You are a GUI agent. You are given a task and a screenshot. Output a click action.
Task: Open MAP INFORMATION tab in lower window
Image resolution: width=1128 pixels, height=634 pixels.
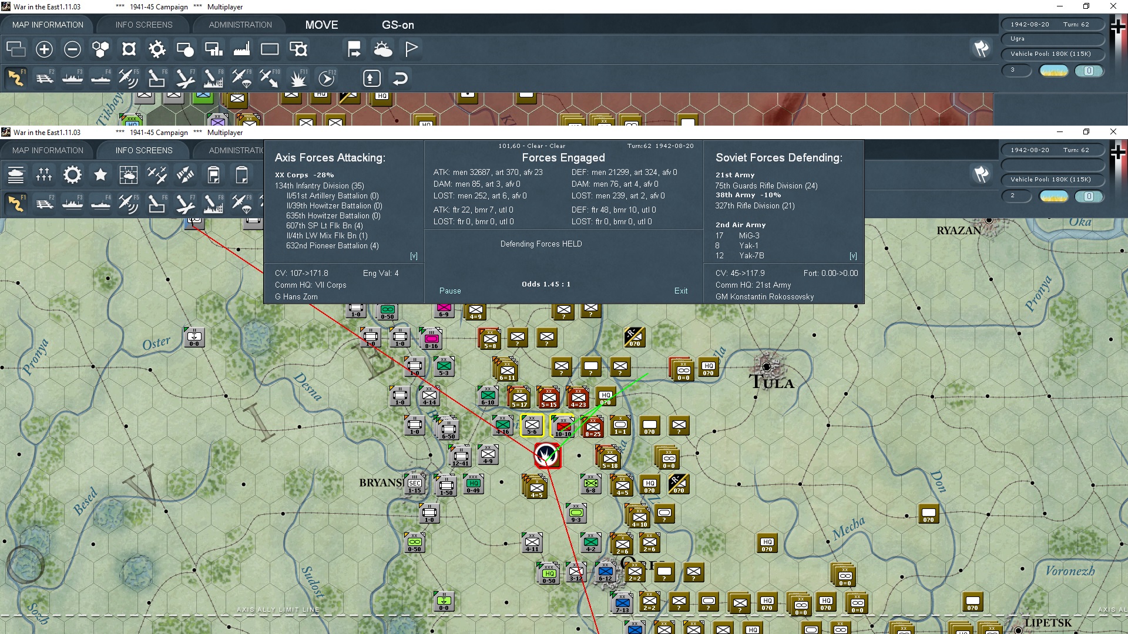click(48, 150)
